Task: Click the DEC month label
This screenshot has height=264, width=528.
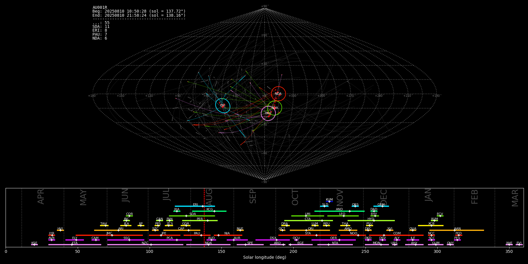Action: pyautogui.click(x=384, y=197)
